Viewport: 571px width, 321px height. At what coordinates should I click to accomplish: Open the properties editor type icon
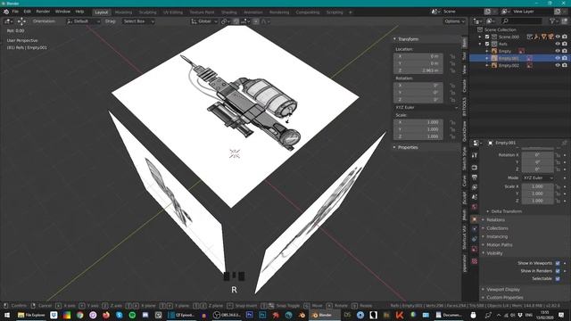[x=477, y=143]
